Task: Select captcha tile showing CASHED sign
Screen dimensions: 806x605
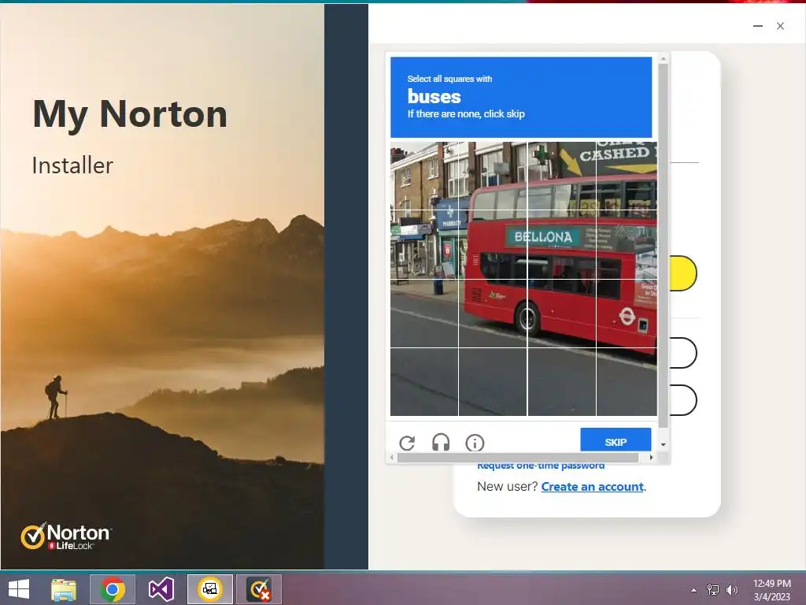Action: tap(627, 176)
